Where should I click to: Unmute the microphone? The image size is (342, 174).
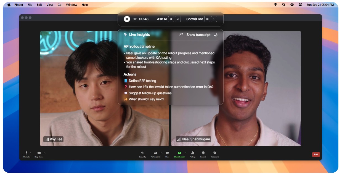point(26,153)
